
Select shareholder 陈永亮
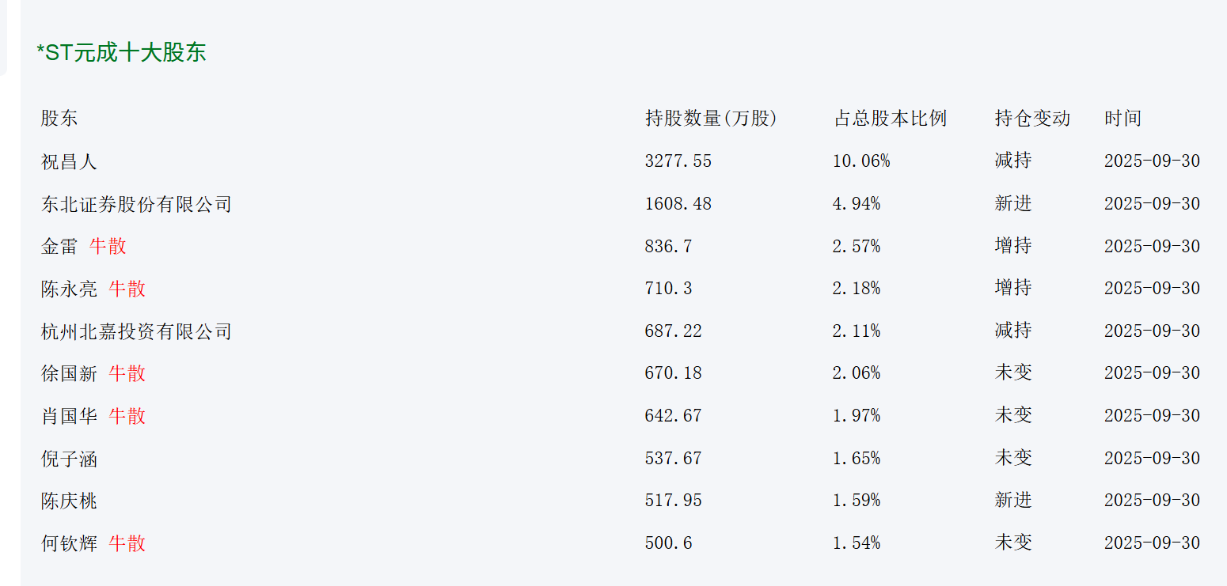[69, 289]
